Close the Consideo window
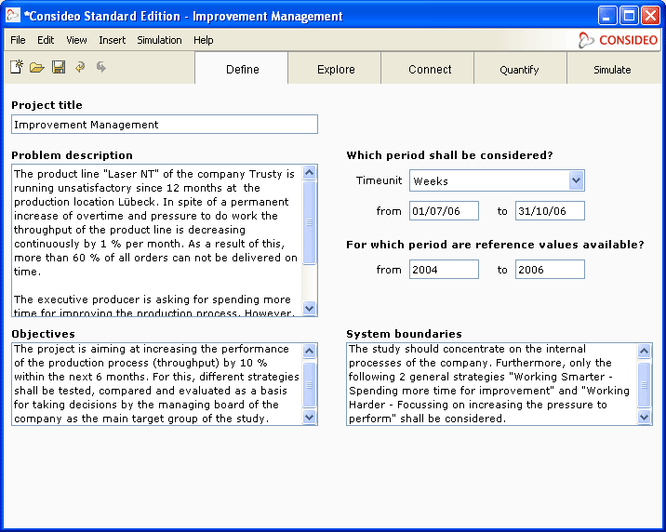This screenshot has width=666, height=532. [651, 16]
